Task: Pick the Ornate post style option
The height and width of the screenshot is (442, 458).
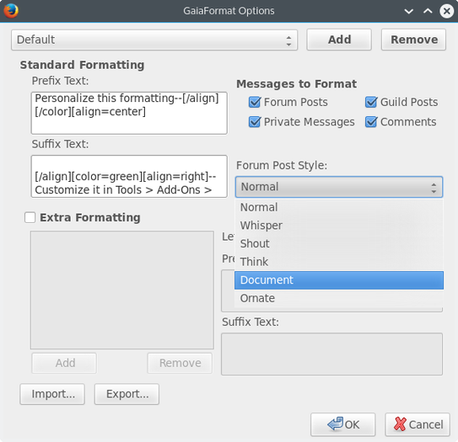Action: pos(339,298)
